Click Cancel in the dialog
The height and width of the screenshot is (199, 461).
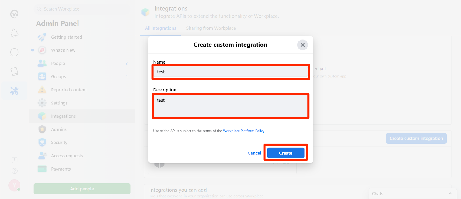tap(254, 153)
